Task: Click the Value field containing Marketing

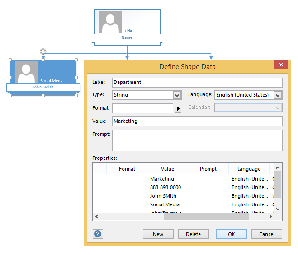Action: [197, 121]
